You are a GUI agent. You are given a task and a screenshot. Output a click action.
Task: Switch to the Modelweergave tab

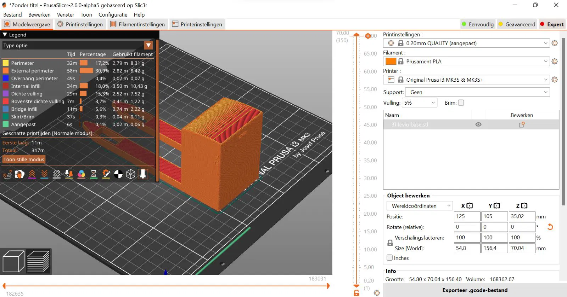point(27,24)
